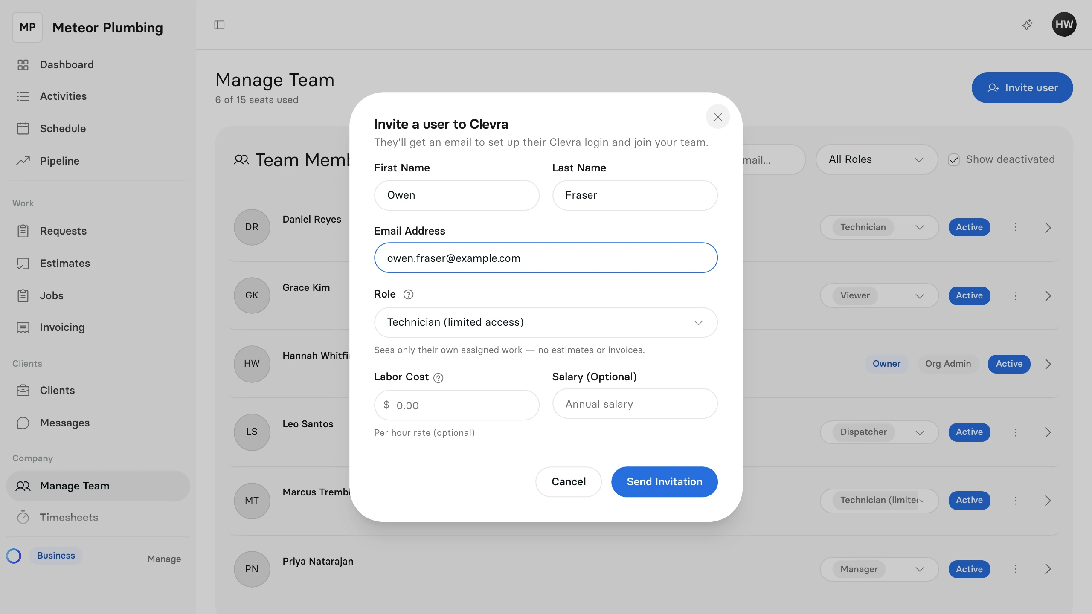This screenshot has height=614, width=1092.
Task: Click the GK avatar for Grace Kim
Action: pos(252,295)
